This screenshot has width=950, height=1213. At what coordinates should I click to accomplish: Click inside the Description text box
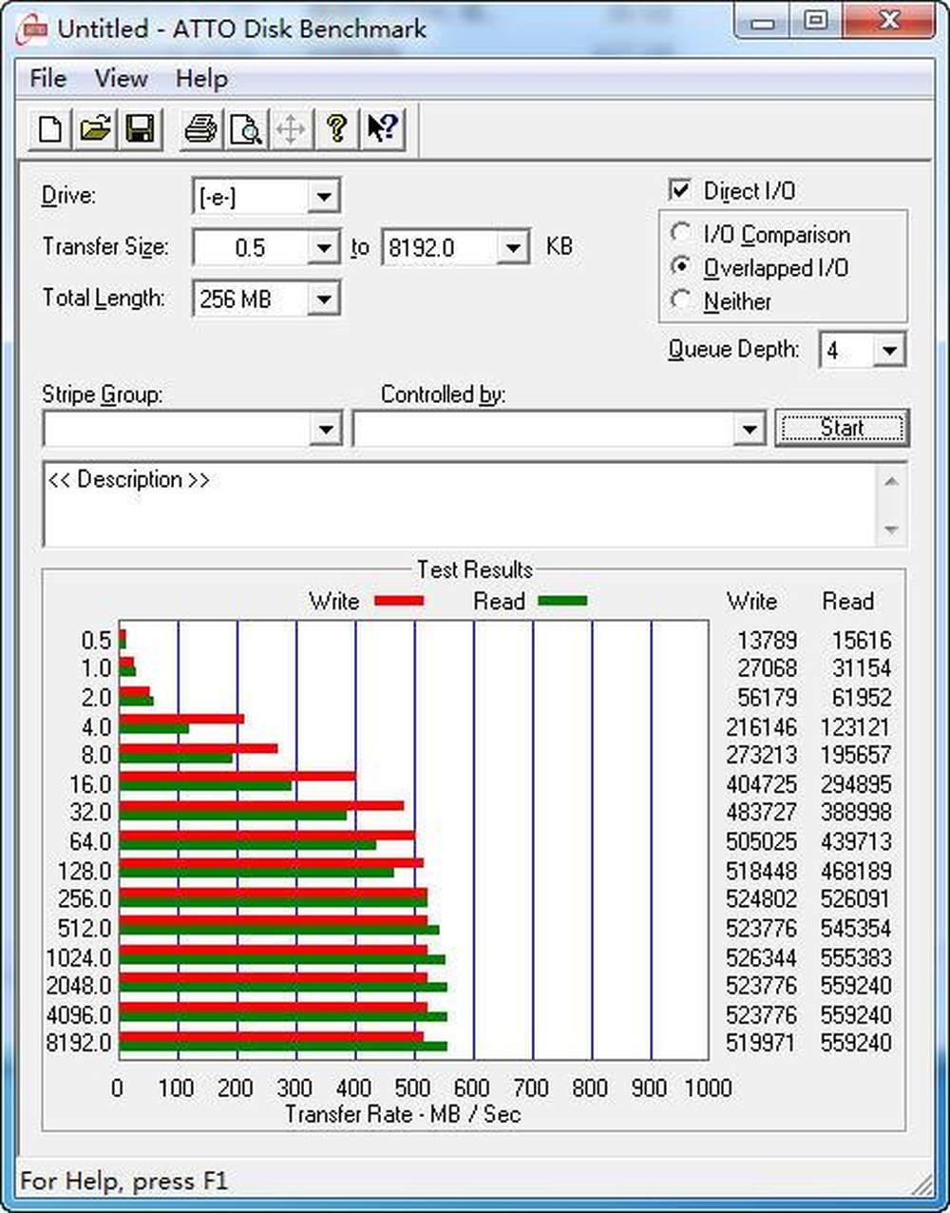459,505
